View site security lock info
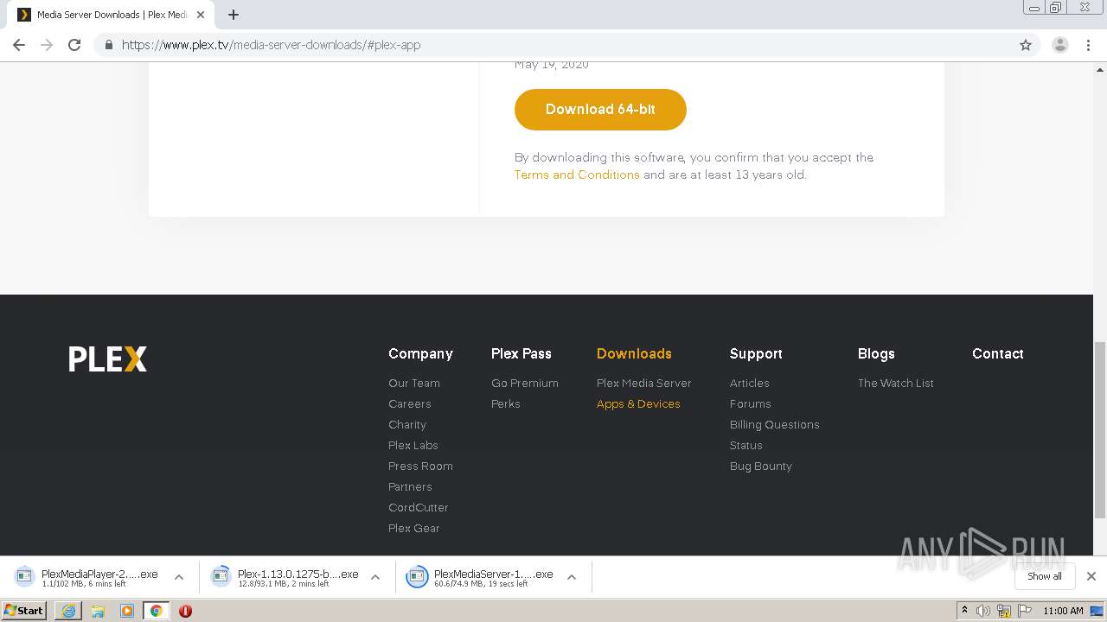 tap(108, 45)
